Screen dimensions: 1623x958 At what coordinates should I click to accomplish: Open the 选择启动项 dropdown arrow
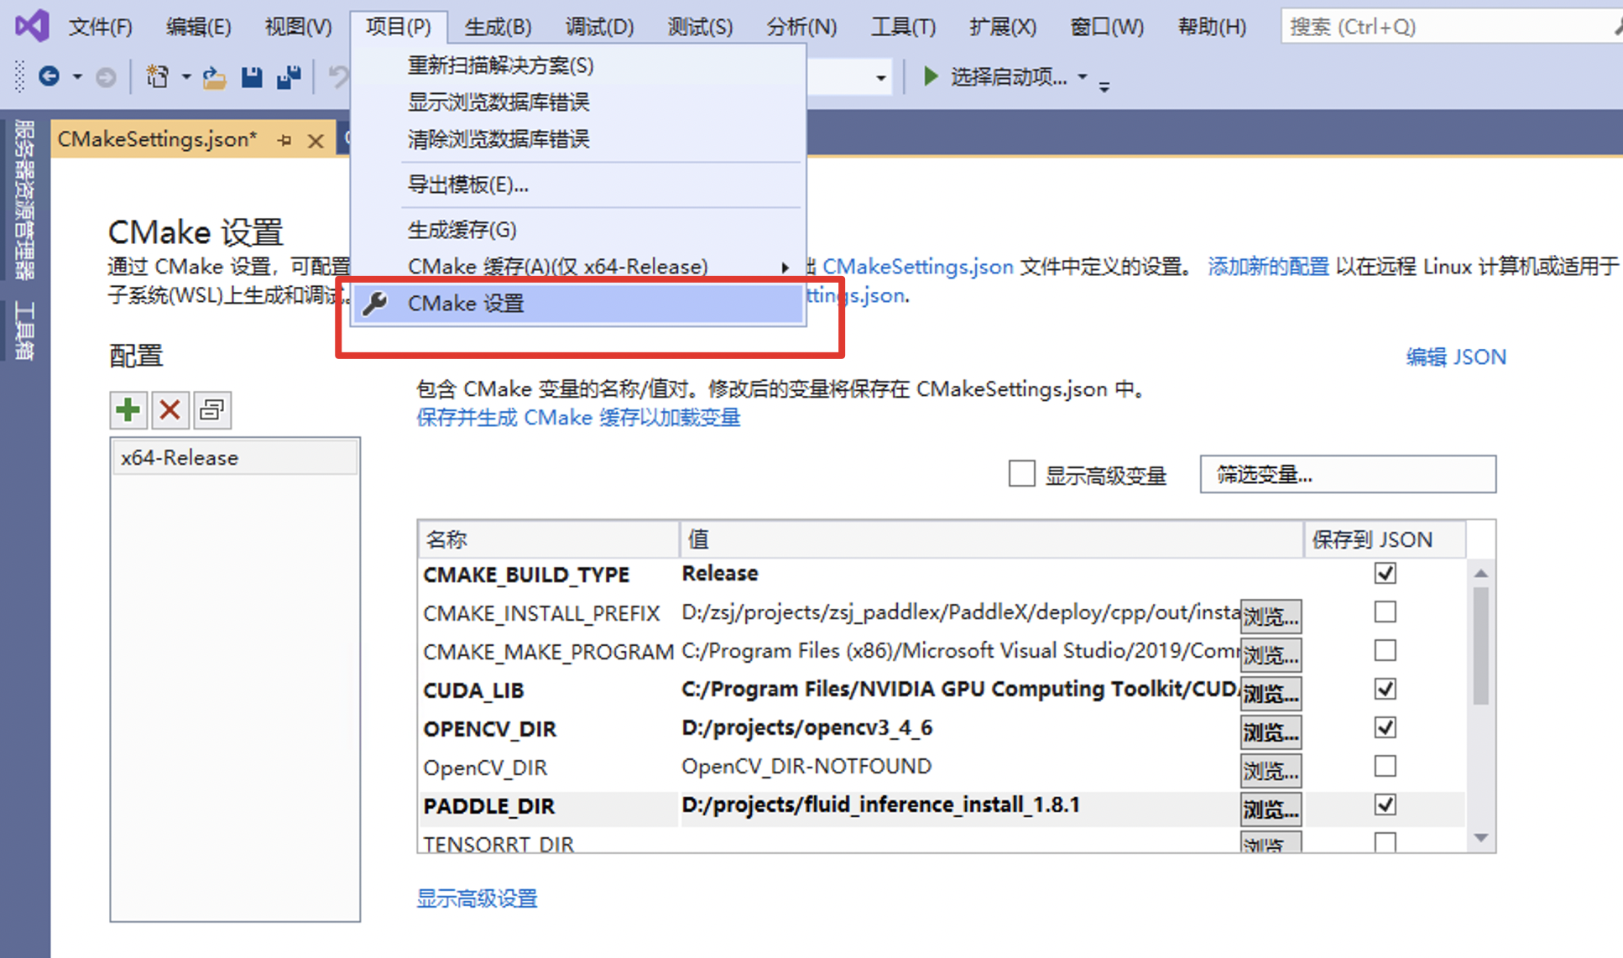tap(1083, 77)
